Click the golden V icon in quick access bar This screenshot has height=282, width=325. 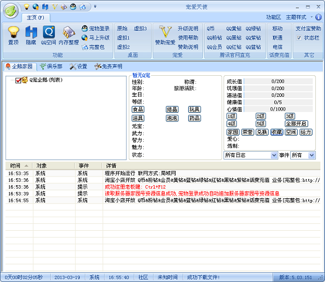point(55,7)
